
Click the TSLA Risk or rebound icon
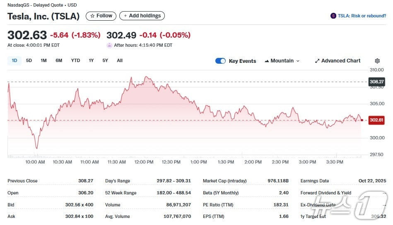[333, 16]
